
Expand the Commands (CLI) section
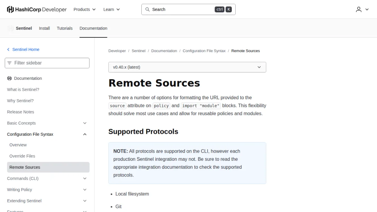coord(85,178)
